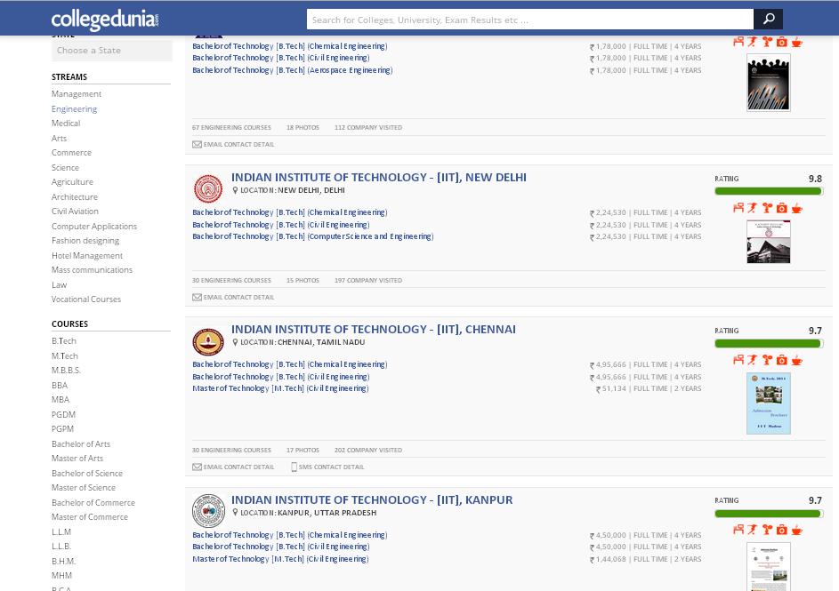Open the brochure thumbnail with pencils cover
This screenshot has height=591, width=839.
[x=769, y=83]
